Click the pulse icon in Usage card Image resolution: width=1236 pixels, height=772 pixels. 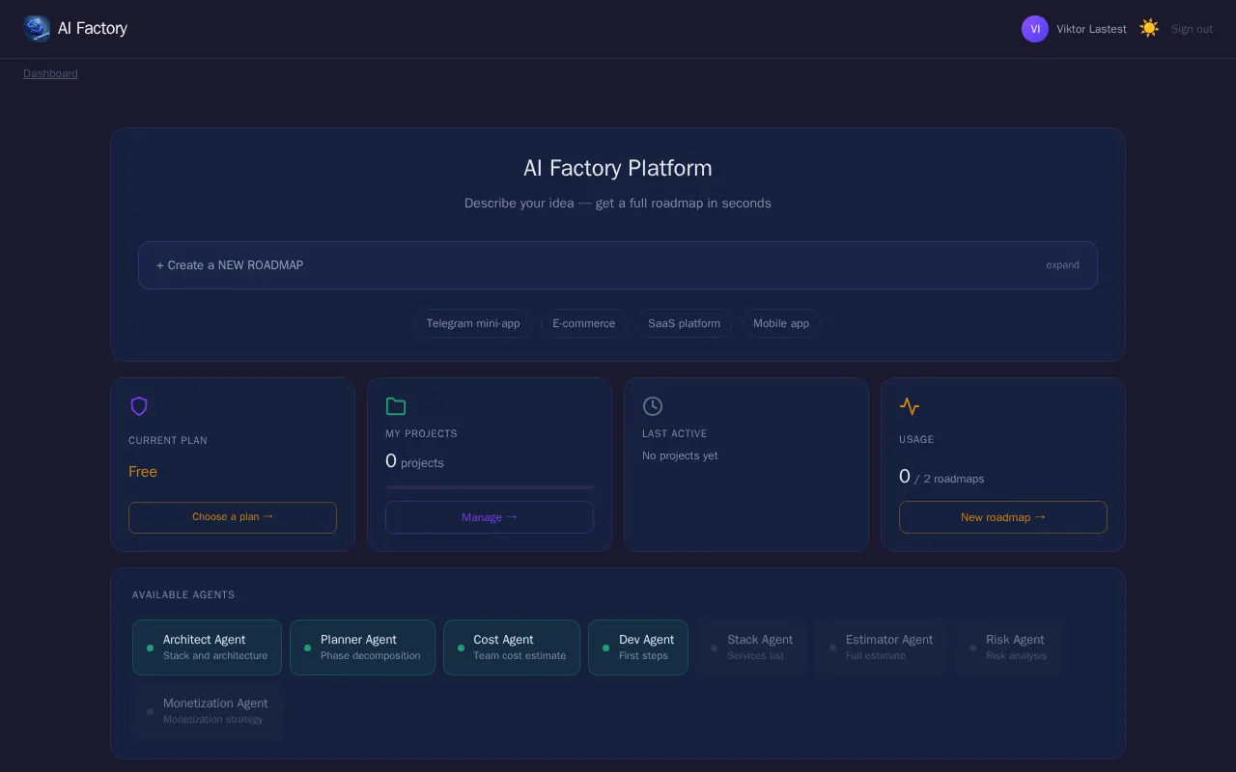coord(910,406)
